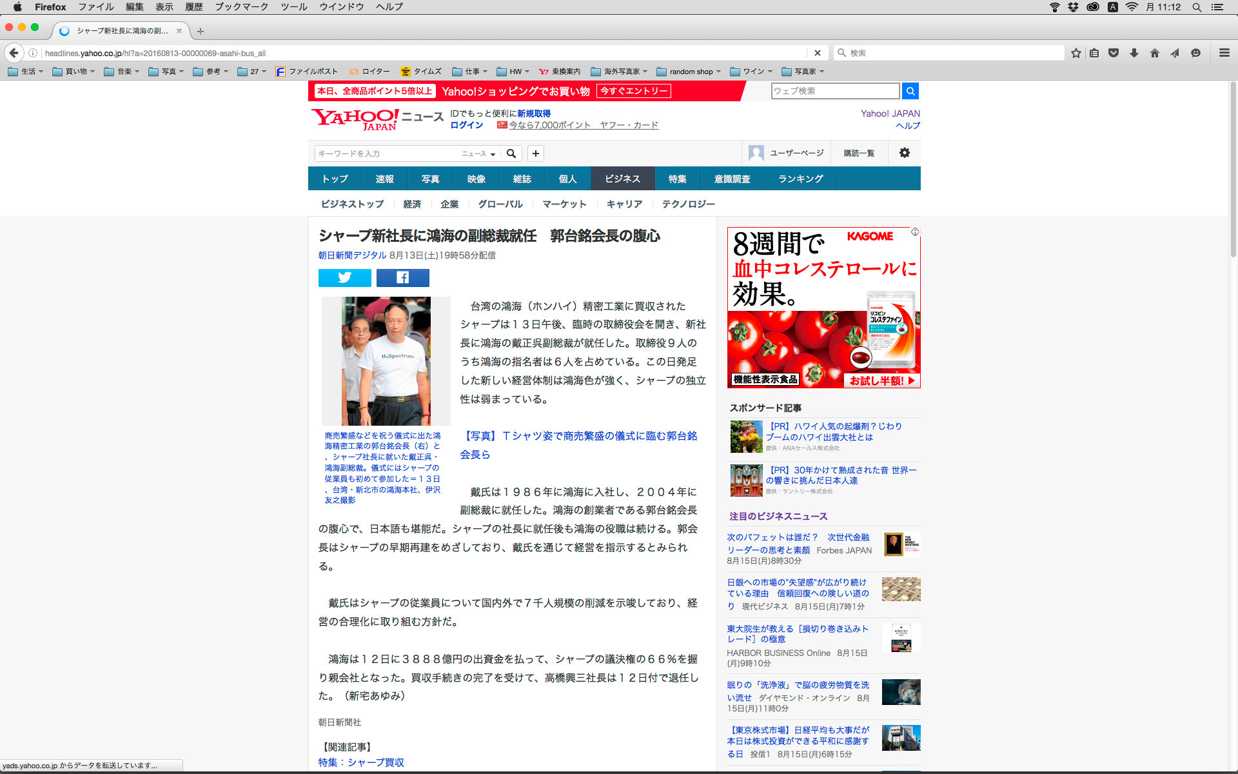The width and height of the screenshot is (1238, 774).
Task: Switch to the ランキング tab
Action: click(x=800, y=179)
